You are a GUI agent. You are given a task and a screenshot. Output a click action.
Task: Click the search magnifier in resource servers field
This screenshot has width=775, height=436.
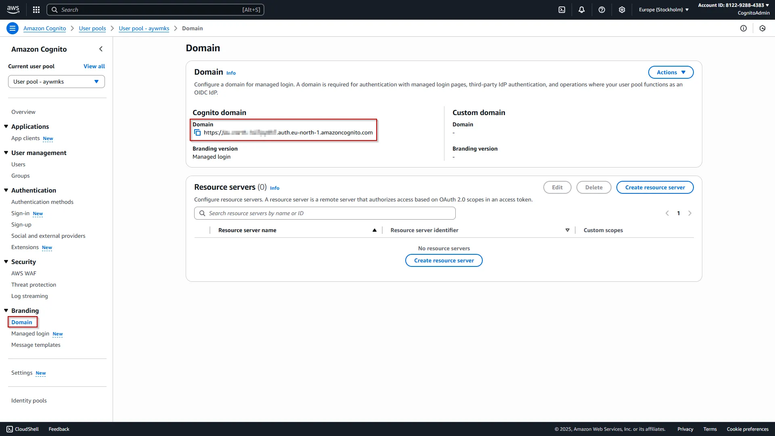coord(202,213)
